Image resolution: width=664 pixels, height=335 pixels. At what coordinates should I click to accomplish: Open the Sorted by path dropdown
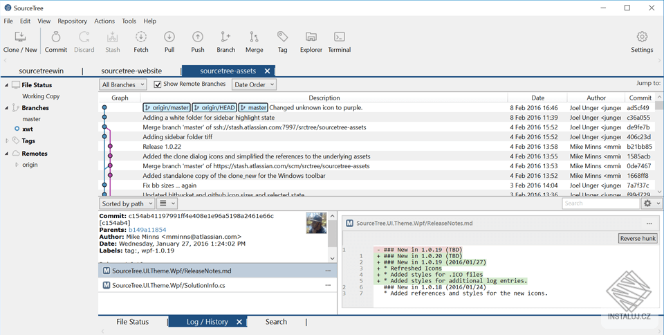(x=127, y=203)
